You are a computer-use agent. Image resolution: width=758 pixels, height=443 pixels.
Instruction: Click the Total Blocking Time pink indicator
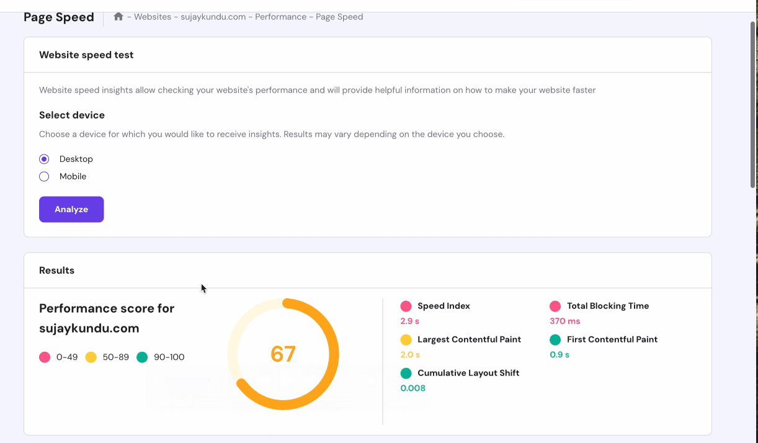556,305
